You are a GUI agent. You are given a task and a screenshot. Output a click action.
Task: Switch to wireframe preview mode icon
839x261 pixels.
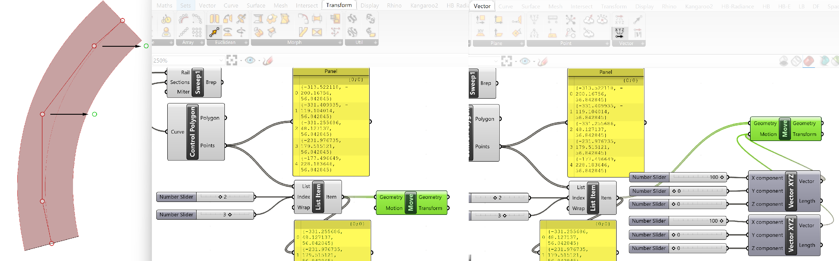796,61
